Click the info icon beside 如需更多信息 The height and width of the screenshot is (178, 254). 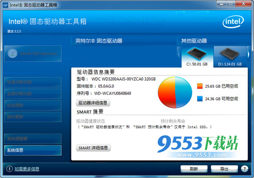[x=9, y=169]
